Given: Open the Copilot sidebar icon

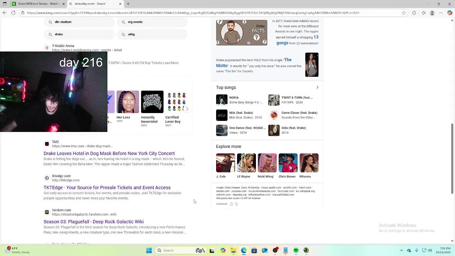Looking at the screenshot, I should tap(450, 13).
